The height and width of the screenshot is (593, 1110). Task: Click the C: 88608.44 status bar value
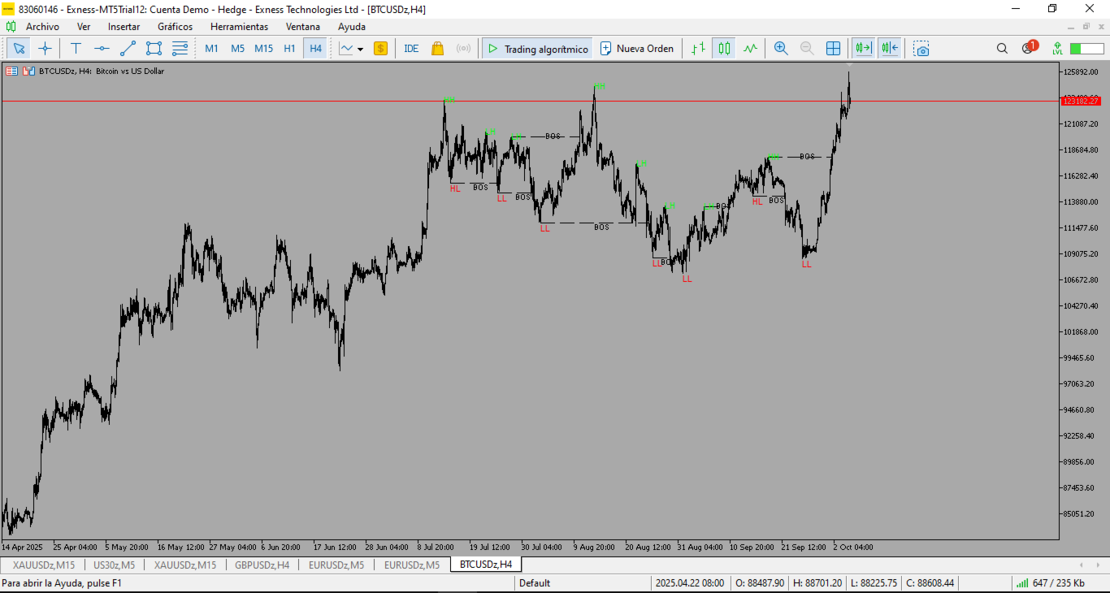930,583
